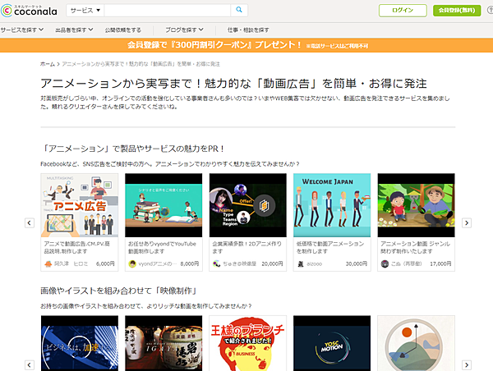Click the search text input field

click(x=167, y=11)
